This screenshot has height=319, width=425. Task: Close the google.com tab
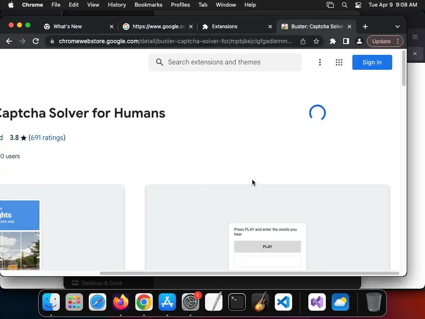point(191,27)
